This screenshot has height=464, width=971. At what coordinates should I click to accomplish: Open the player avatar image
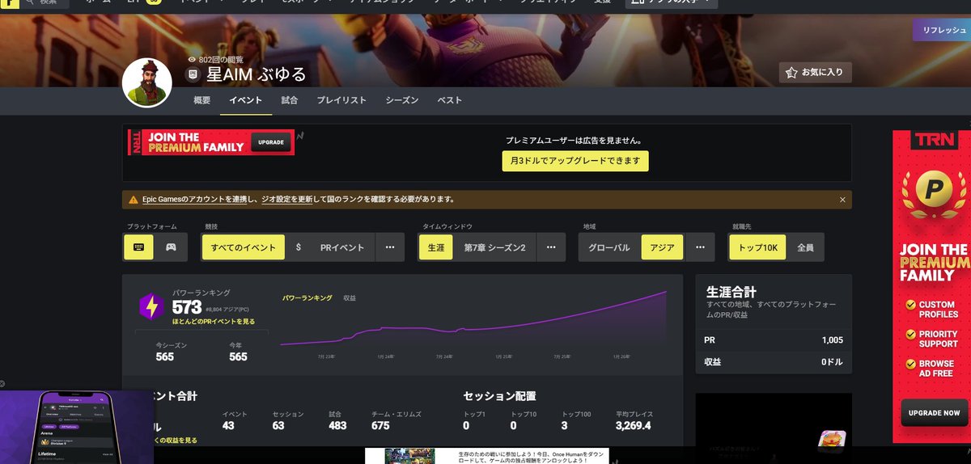(146, 82)
